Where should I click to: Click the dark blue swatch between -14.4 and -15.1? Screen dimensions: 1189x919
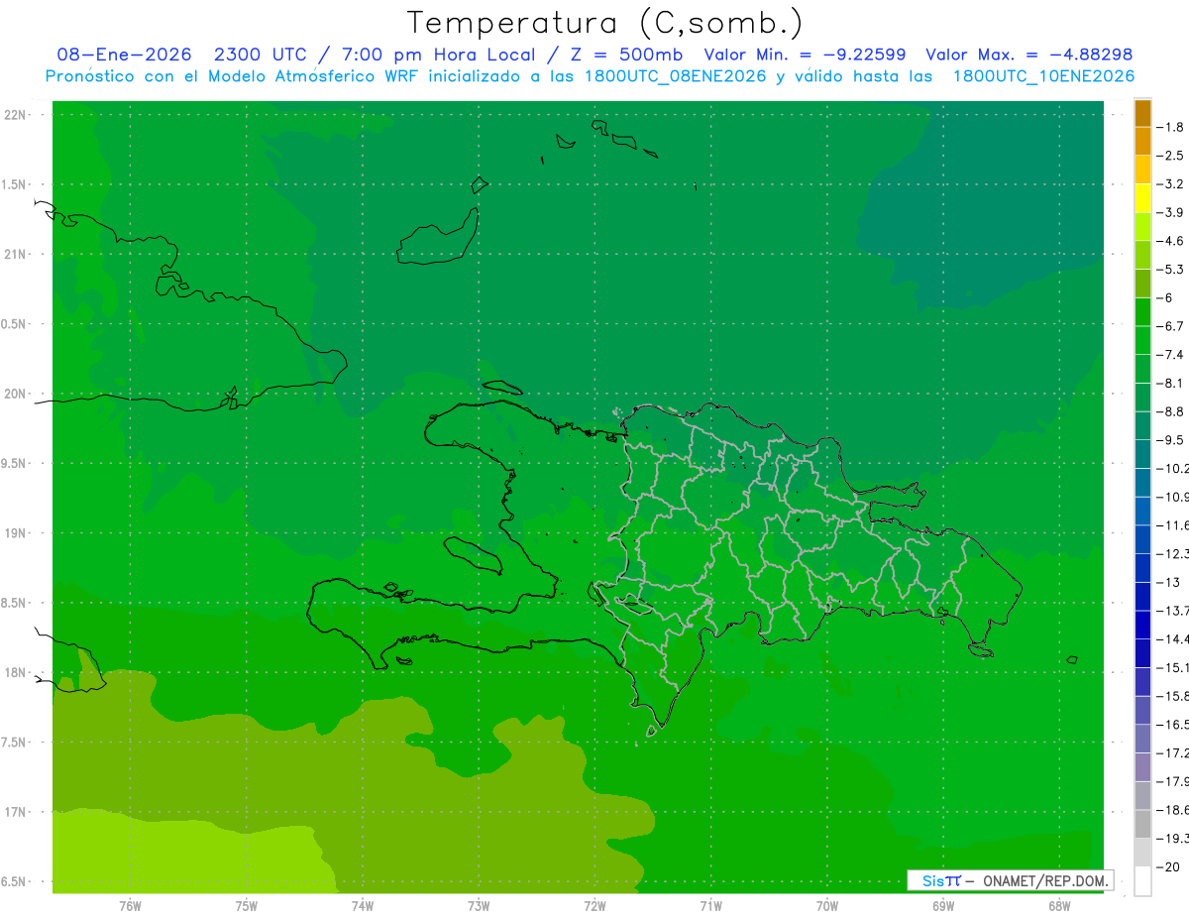(1142, 653)
